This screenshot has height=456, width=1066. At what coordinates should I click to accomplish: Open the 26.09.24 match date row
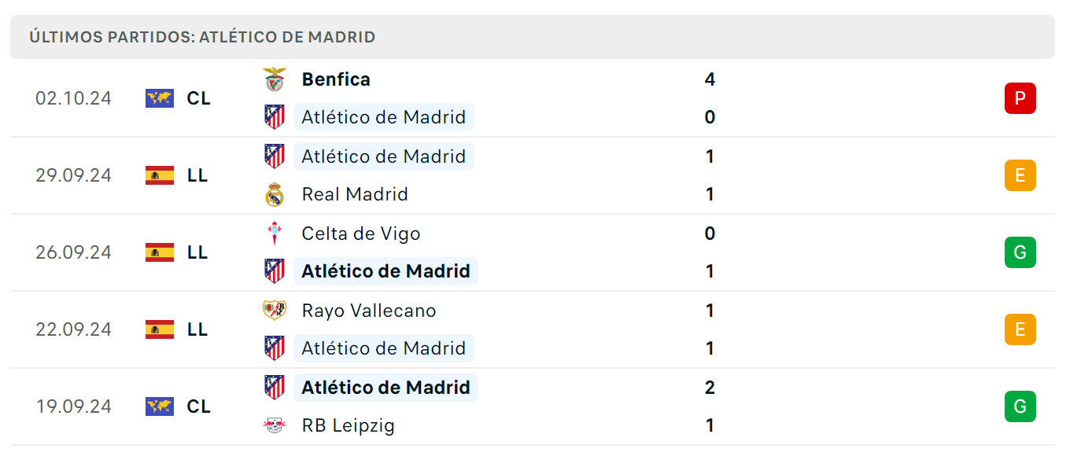[x=533, y=252]
